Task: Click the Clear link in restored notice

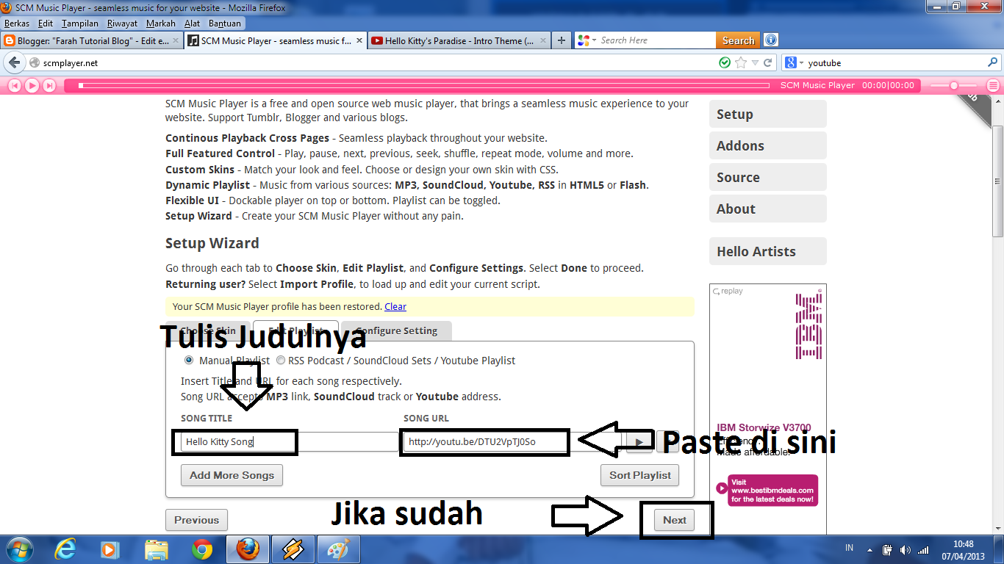Action: pos(395,306)
